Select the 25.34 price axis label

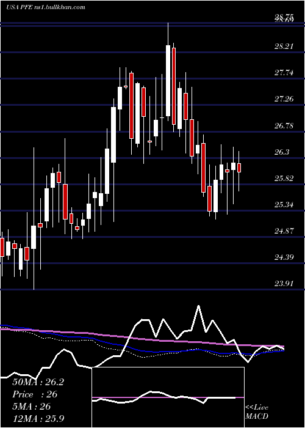284,204
